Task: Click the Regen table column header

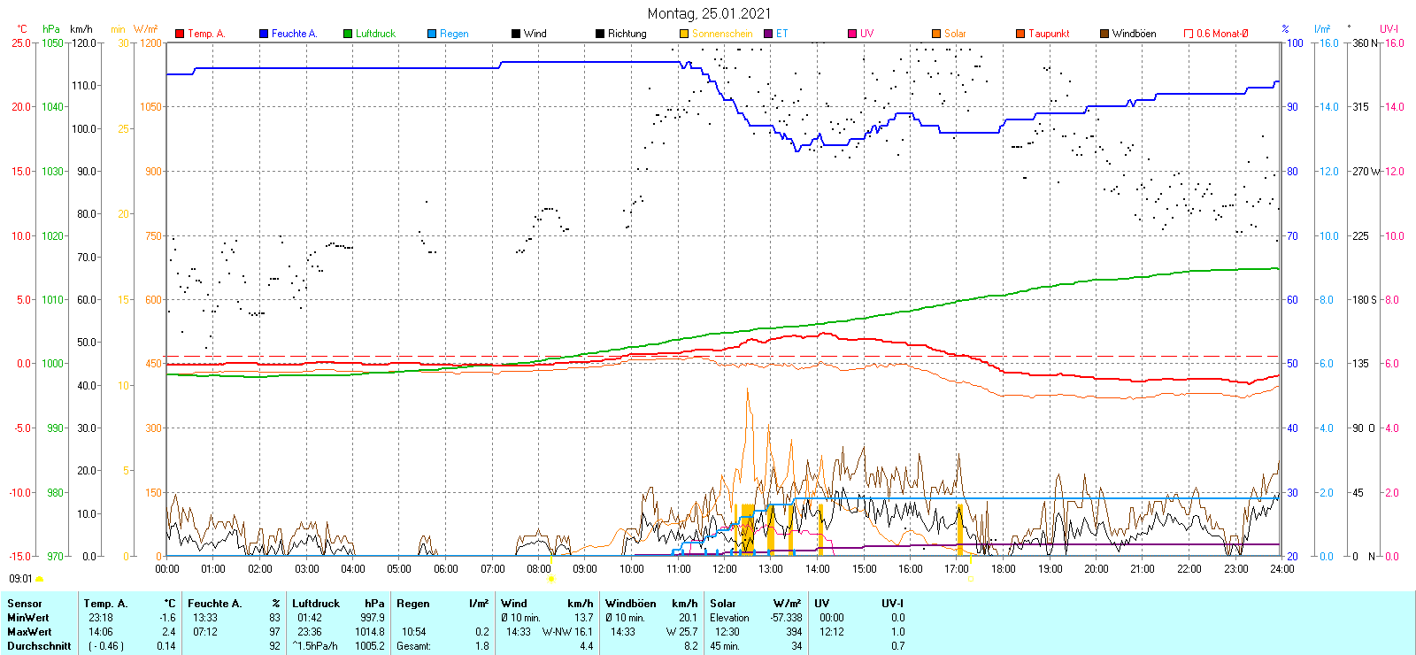Action: (413, 604)
